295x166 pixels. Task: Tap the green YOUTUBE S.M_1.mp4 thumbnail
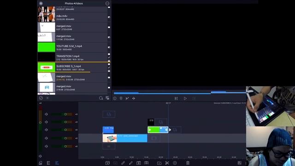47,47
